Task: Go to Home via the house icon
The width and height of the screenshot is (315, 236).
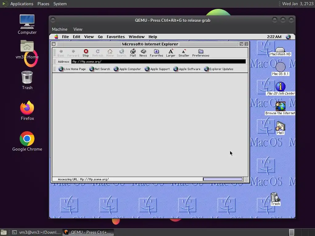Action: (x=110, y=53)
